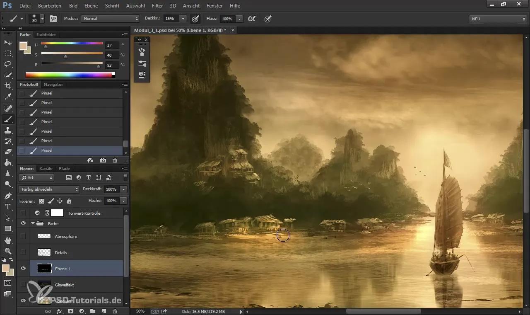Select the Horizontal Type tool
Image resolution: width=530 pixels, height=315 pixels.
point(8,206)
